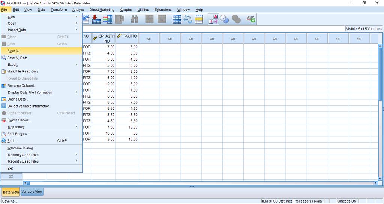The height and width of the screenshot is (204, 384).
Task: Open the Analyze menu
Action: [78, 10]
